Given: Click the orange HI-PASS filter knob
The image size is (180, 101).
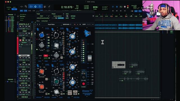Looking at the screenshot, I should point(41,87).
